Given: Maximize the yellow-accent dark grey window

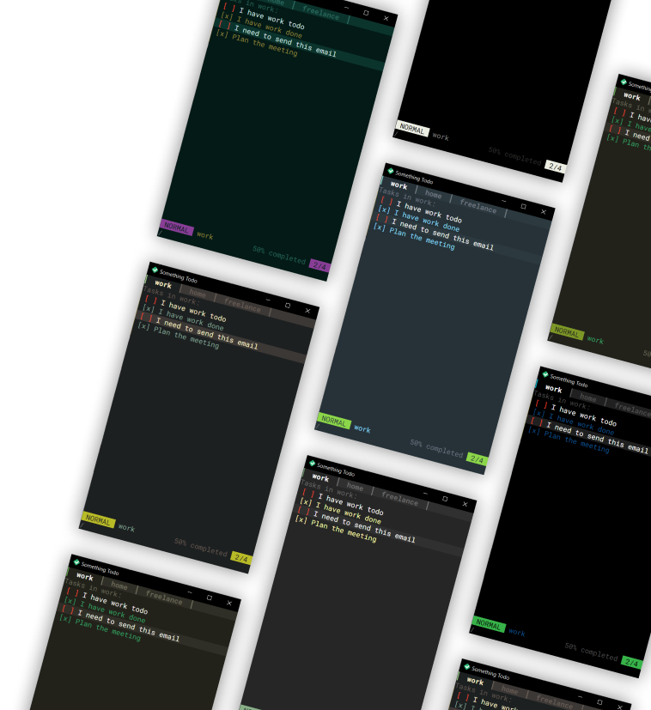Looking at the screenshot, I should 288,305.
